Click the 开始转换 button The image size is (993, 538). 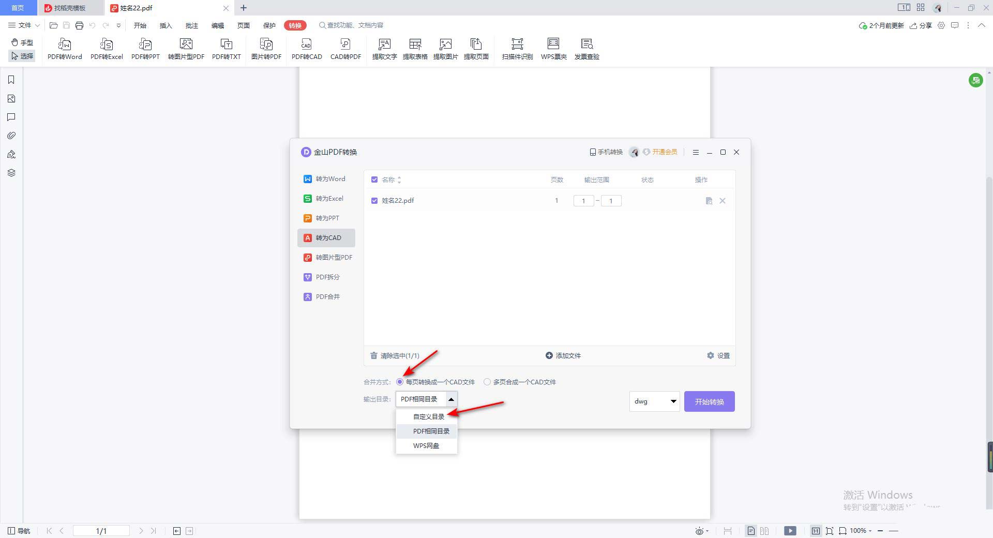click(x=709, y=401)
